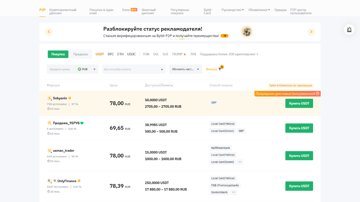This screenshot has height=202, width=360.
Task: Select the BTC coin tab
Action: pos(111,54)
